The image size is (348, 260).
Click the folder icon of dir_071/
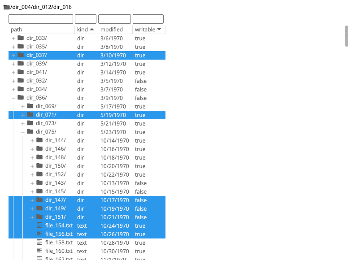[x=30, y=114]
